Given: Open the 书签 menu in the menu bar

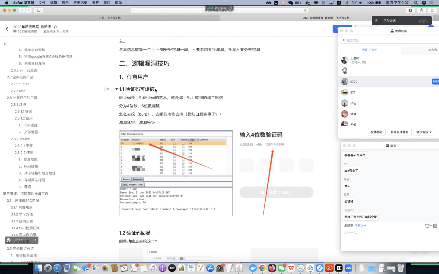Looking at the screenshot, I should (95, 3).
